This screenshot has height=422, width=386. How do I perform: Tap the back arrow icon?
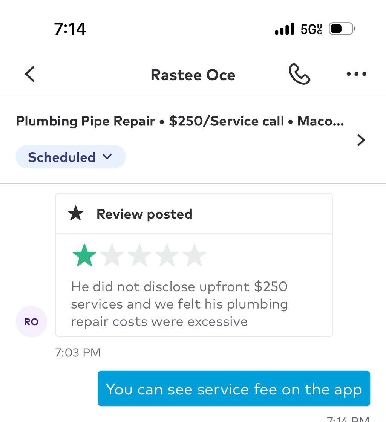click(x=30, y=74)
